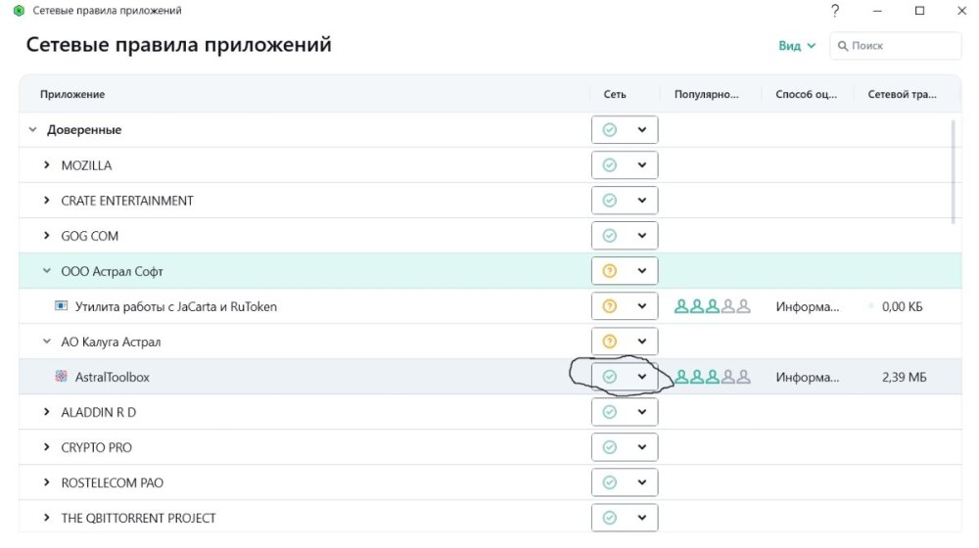
Task: Click the 2,39 МБ traffic value
Action: 904,377
